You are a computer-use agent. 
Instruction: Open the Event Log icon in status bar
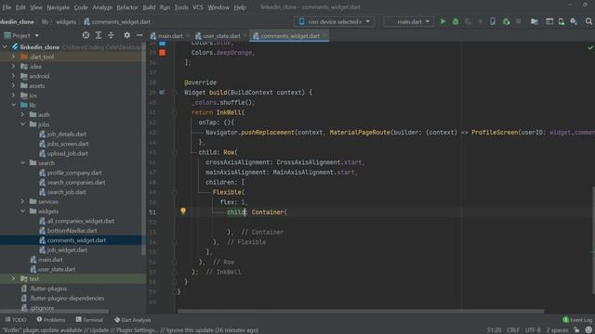click(565, 320)
